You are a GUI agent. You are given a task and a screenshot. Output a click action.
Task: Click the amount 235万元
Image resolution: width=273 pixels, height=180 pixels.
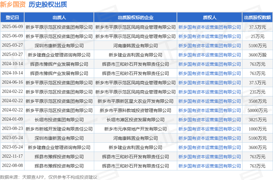[x=257, y=92]
